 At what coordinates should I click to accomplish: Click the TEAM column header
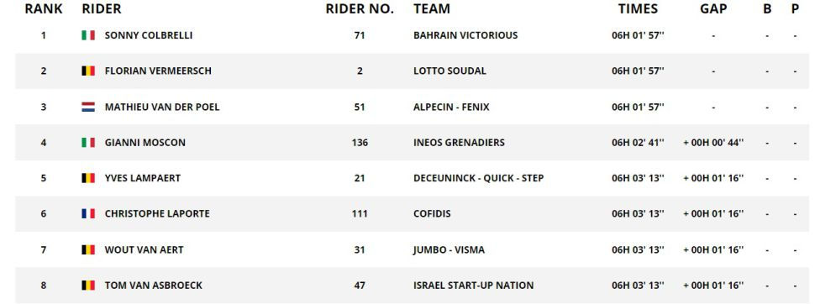click(x=432, y=9)
